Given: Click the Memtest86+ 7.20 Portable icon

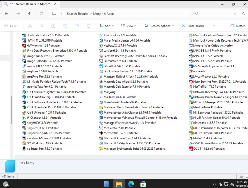Looking at the screenshot, I should (x=101, y=133).
